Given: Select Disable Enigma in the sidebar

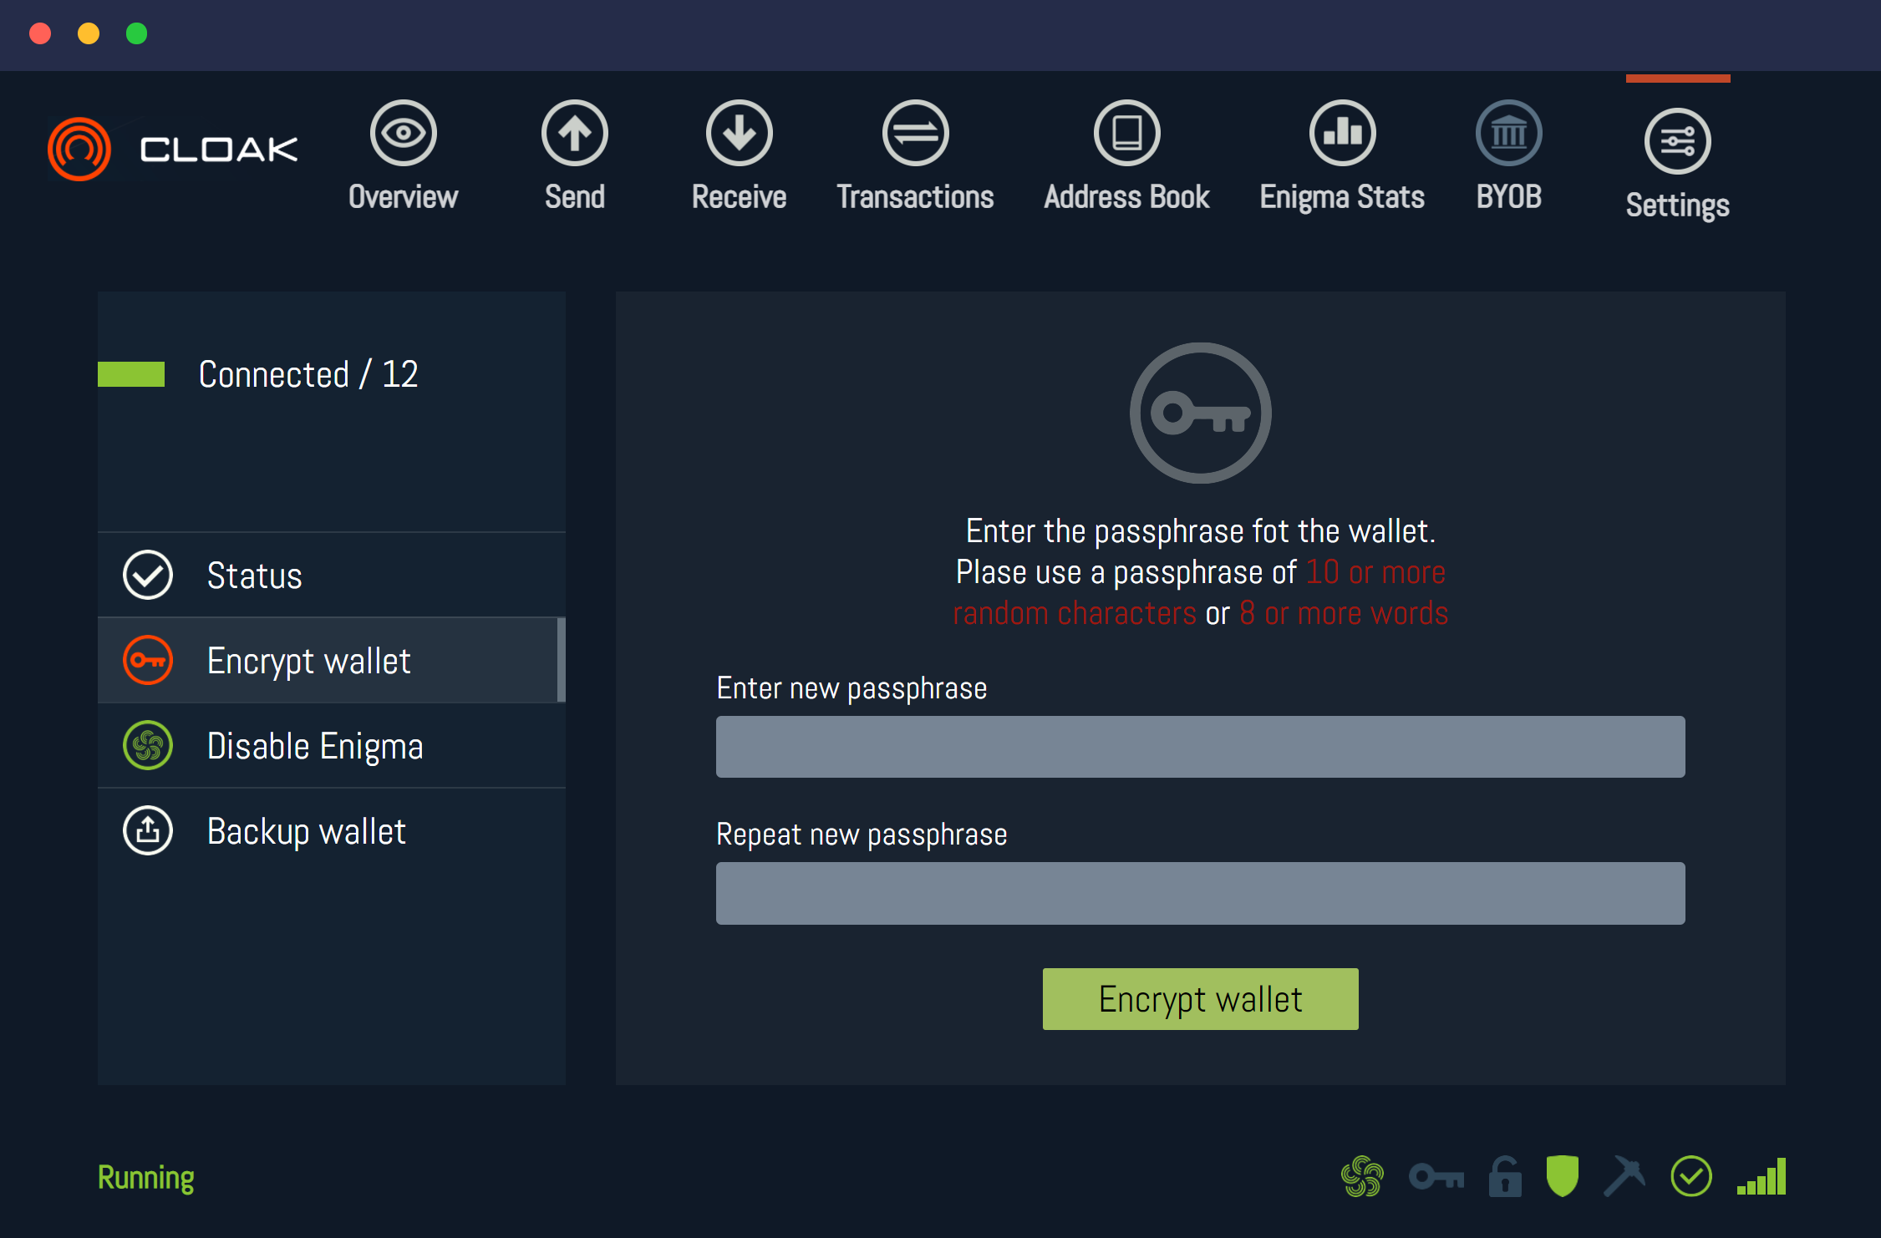Looking at the screenshot, I should (x=332, y=745).
